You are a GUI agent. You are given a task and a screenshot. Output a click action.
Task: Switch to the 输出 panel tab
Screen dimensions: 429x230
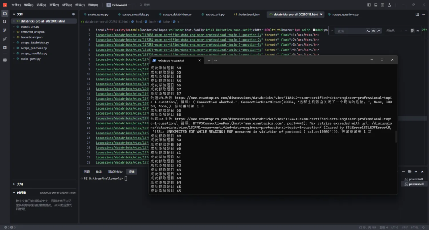(x=99, y=171)
